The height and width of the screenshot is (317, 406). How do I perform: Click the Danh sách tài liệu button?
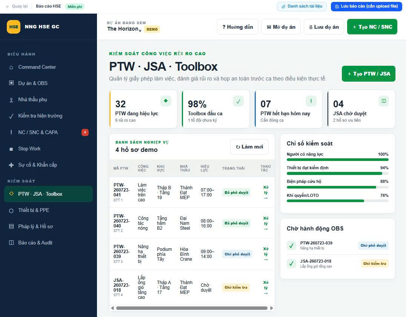[x=301, y=6]
